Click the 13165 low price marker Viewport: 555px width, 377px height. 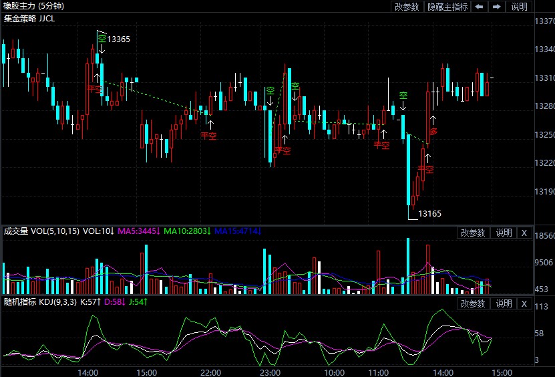pyautogui.click(x=429, y=214)
